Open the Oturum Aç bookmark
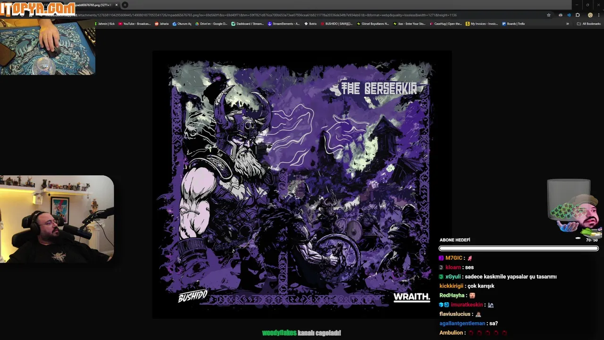This screenshot has height=340, width=604. pos(182,24)
